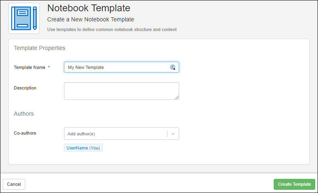Click the Co-authors field label
The height and width of the screenshot is (193, 318).
(x=25, y=133)
